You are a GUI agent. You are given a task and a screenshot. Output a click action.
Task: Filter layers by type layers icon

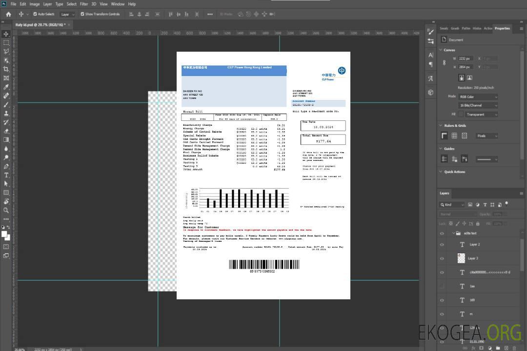(485, 205)
